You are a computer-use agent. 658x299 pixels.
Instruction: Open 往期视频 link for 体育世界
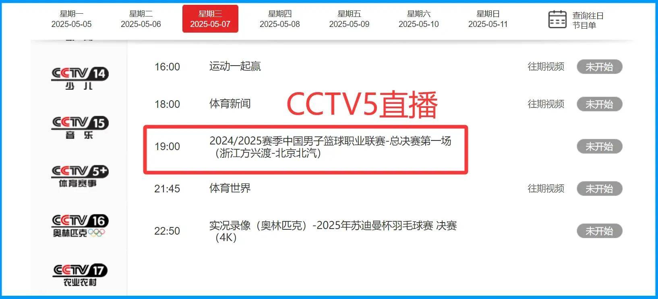point(546,188)
